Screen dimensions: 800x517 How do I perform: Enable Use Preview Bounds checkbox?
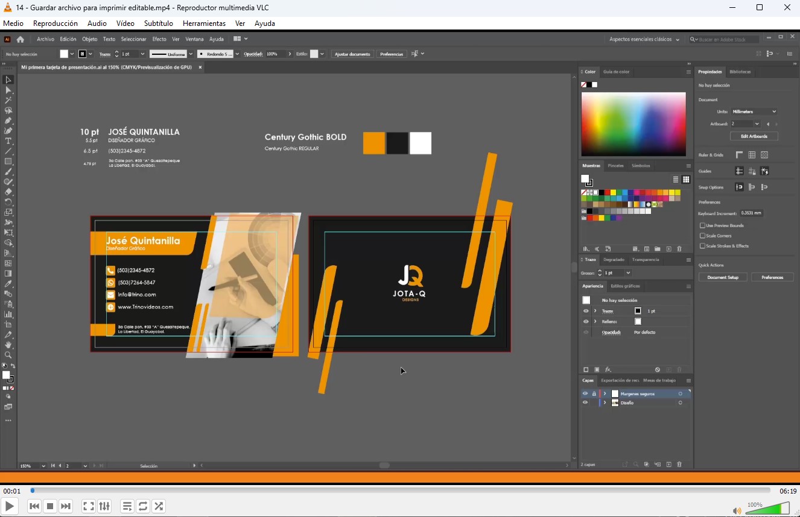pyautogui.click(x=702, y=225)
